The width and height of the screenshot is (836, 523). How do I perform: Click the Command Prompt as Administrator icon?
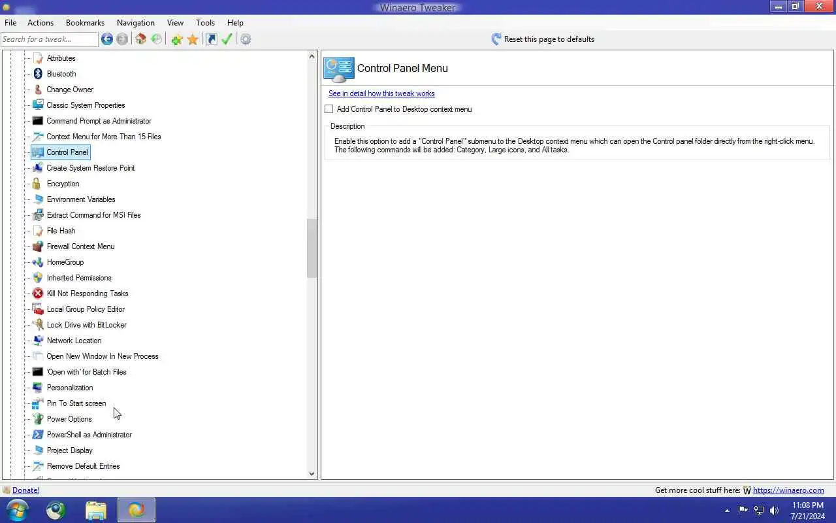38,121
